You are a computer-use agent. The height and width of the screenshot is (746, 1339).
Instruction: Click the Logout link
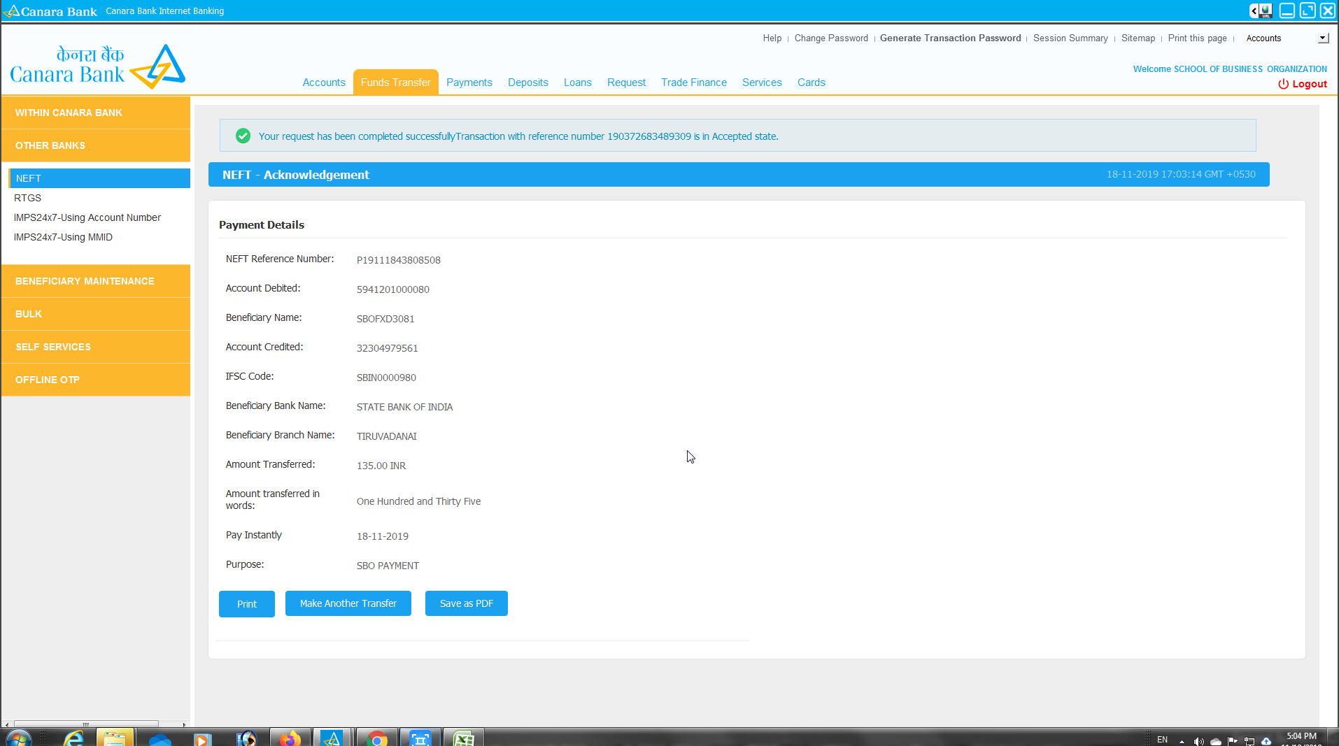[x=1310, y=84]
